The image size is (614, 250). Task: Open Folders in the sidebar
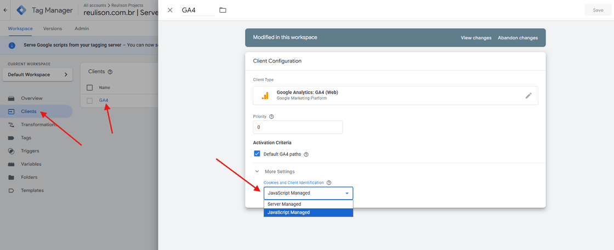pos(30,177)
